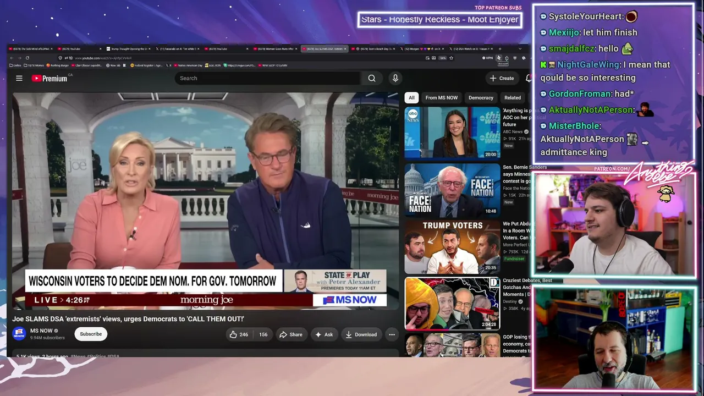
Task: Click the video title 'Joe SLAMS DSA'
Action: point(128,319)
